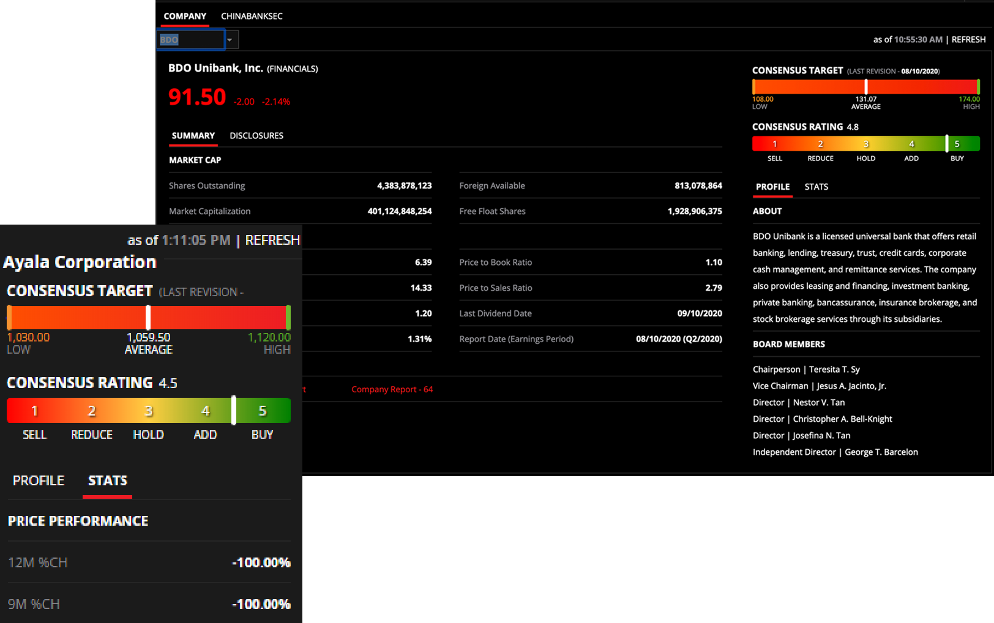Click Director Nestor V. Tan entry
The width and height of the screenshot is (994, 623).
pyautogui.click(x=799, y=402)
